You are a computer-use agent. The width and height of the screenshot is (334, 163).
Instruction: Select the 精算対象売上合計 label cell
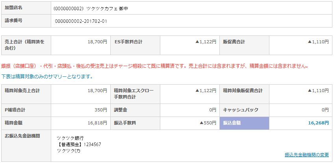[26, 94]
